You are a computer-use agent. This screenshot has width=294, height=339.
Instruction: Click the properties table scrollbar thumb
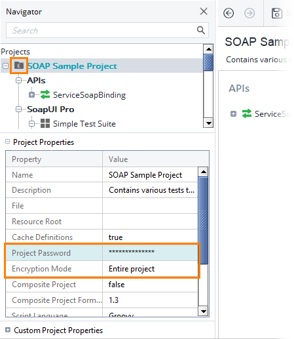pos(203,220)
